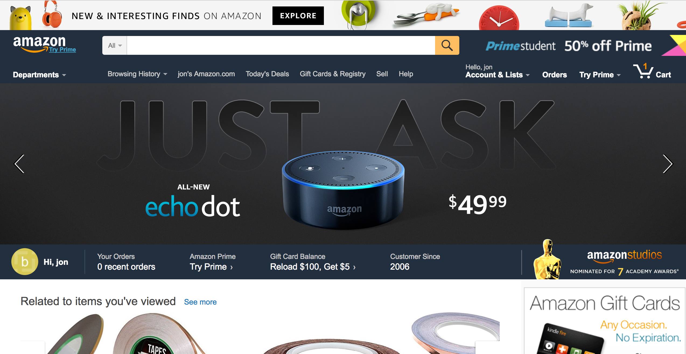Expand the Departments menu
The width and height of the screenshot is (686, 354).
[39, 75]
